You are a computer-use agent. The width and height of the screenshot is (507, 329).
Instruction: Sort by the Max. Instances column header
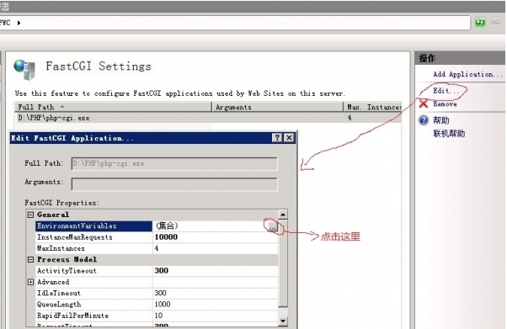coord(372,107)
